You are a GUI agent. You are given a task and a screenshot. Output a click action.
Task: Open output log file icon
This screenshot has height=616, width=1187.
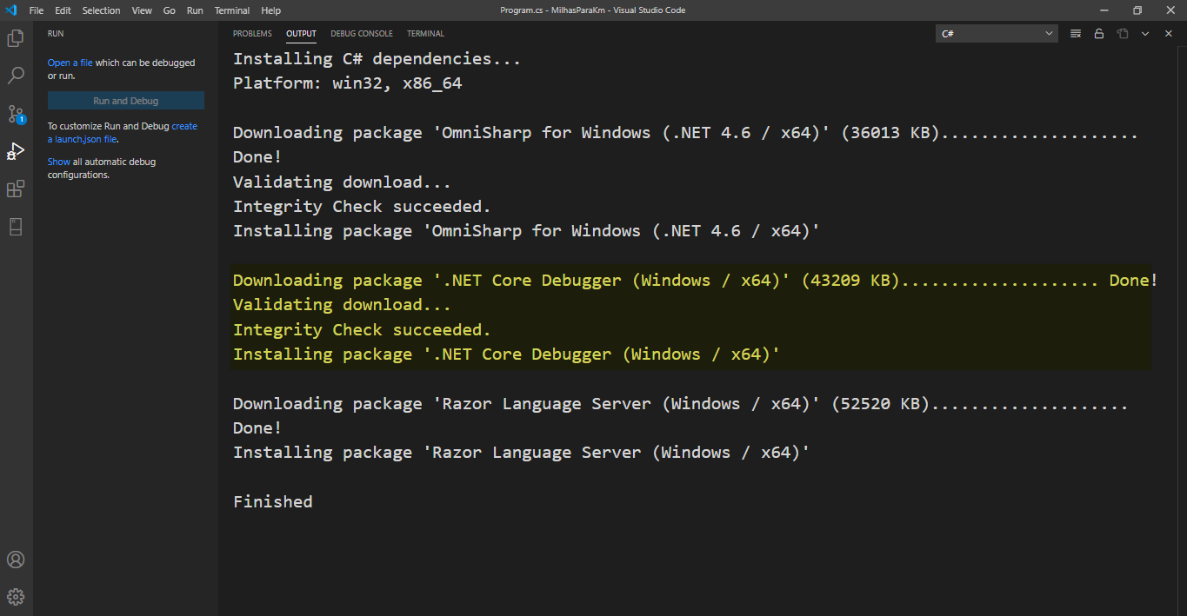tap(1123, 34)
